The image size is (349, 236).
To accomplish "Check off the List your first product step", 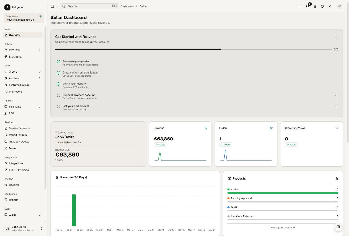I will pyautogui.click(x=59, y=106).
